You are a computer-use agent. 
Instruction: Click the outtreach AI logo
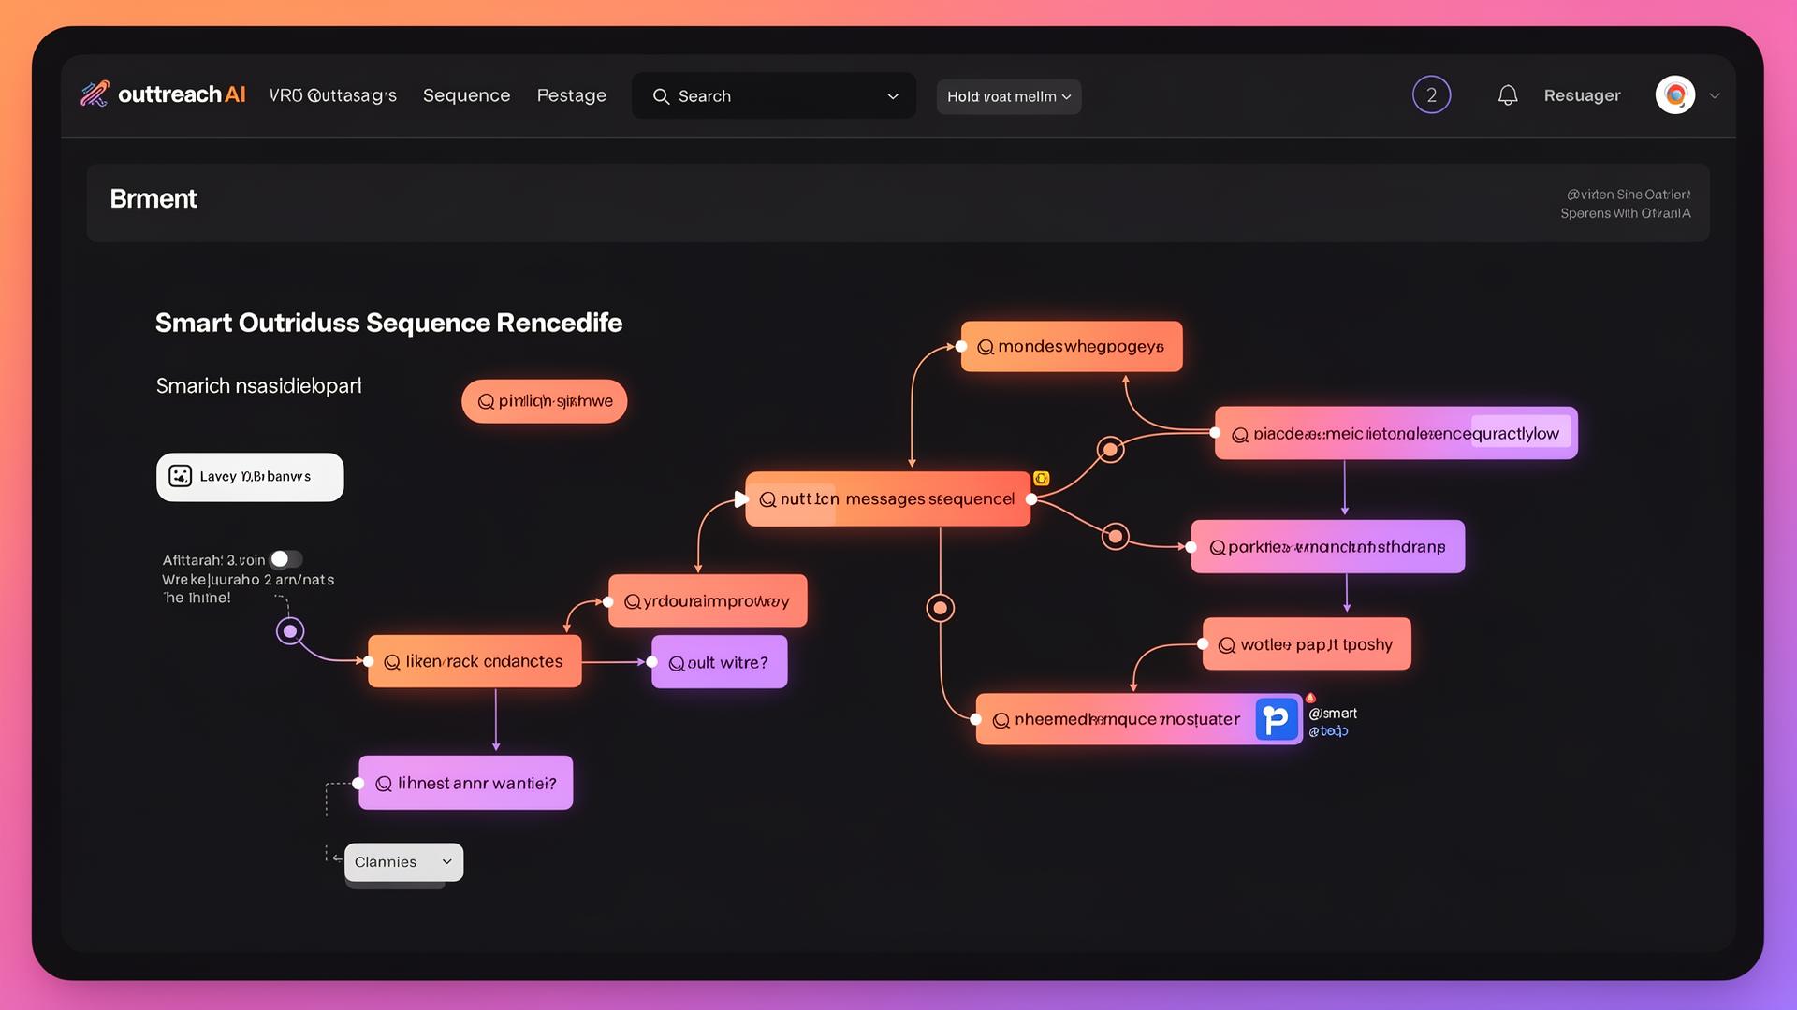[x=163, y=94]
